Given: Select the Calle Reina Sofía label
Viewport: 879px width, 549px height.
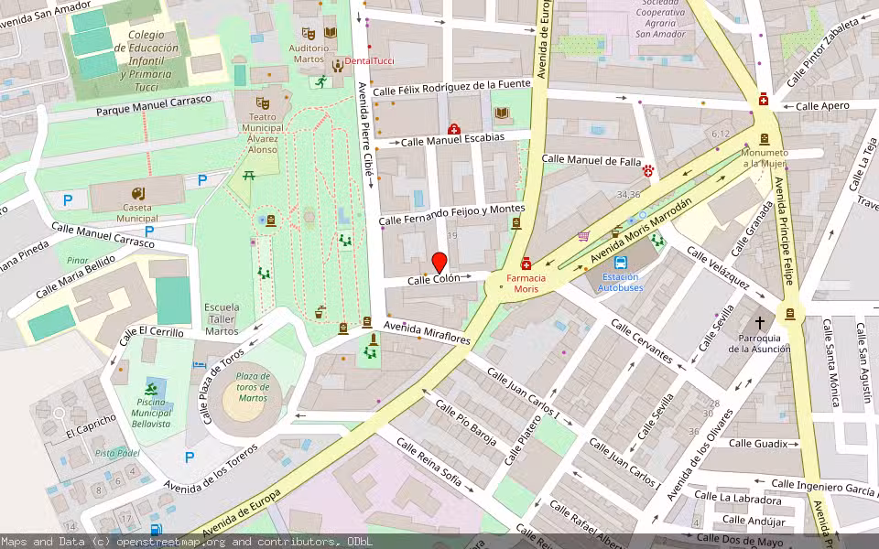Looking at the screenshot, I should 429,462.
